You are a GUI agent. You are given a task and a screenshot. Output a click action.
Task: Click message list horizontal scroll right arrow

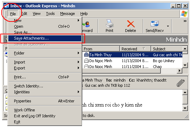180,70
